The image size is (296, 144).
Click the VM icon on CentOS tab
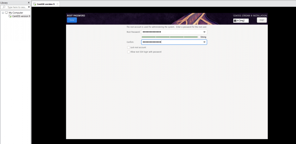35,4
